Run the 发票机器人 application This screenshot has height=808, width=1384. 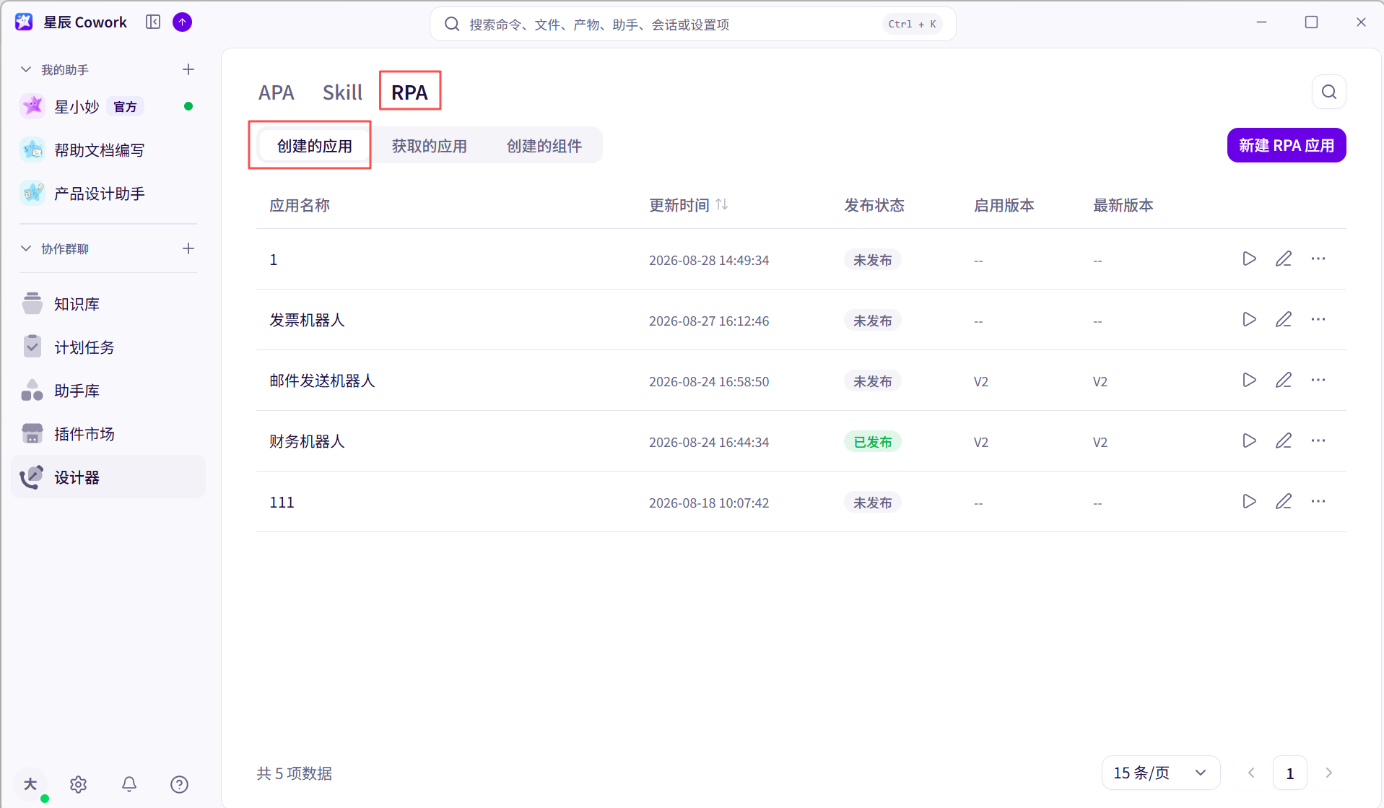pyautogui.click(x=1249, y=319)
